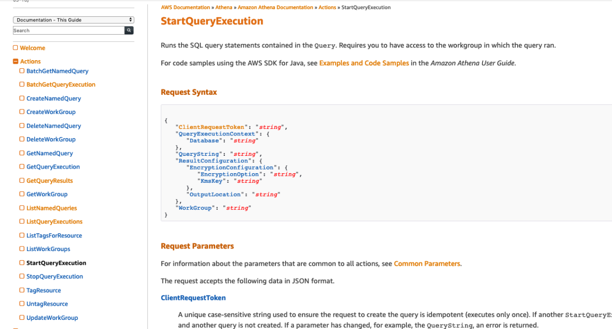Click "WorkGroup" key in the code block
This screenshot has height=329, width=612.
[196, 208]
